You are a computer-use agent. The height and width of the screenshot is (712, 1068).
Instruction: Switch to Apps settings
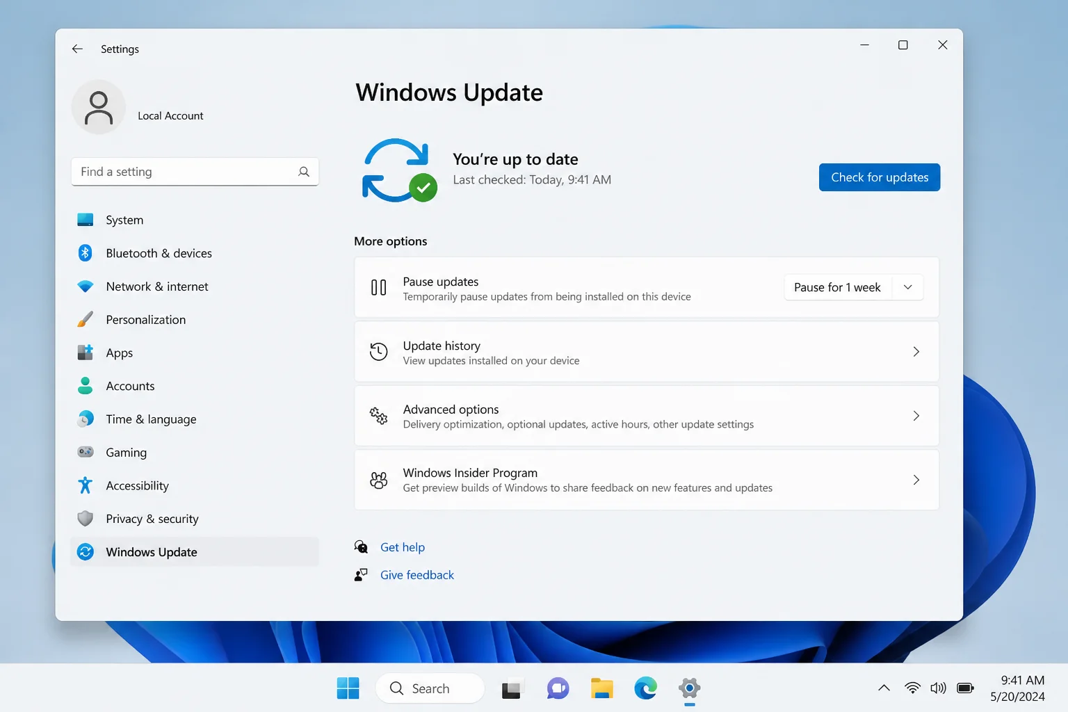[195, 353]
